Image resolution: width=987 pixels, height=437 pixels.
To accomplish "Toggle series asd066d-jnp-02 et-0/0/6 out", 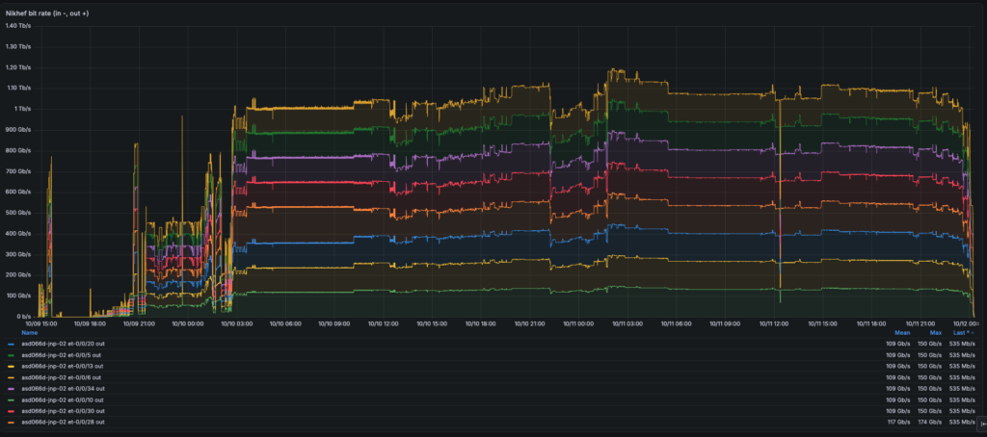I will coord(62,377).
